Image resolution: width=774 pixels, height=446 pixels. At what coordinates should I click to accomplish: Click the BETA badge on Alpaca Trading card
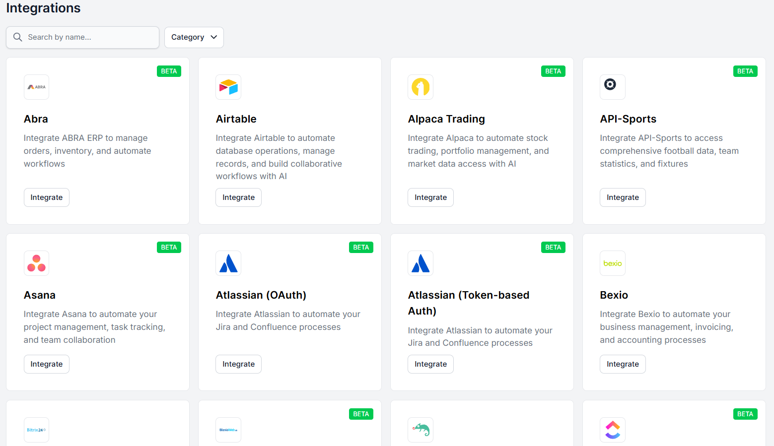[x=553, y=71]
